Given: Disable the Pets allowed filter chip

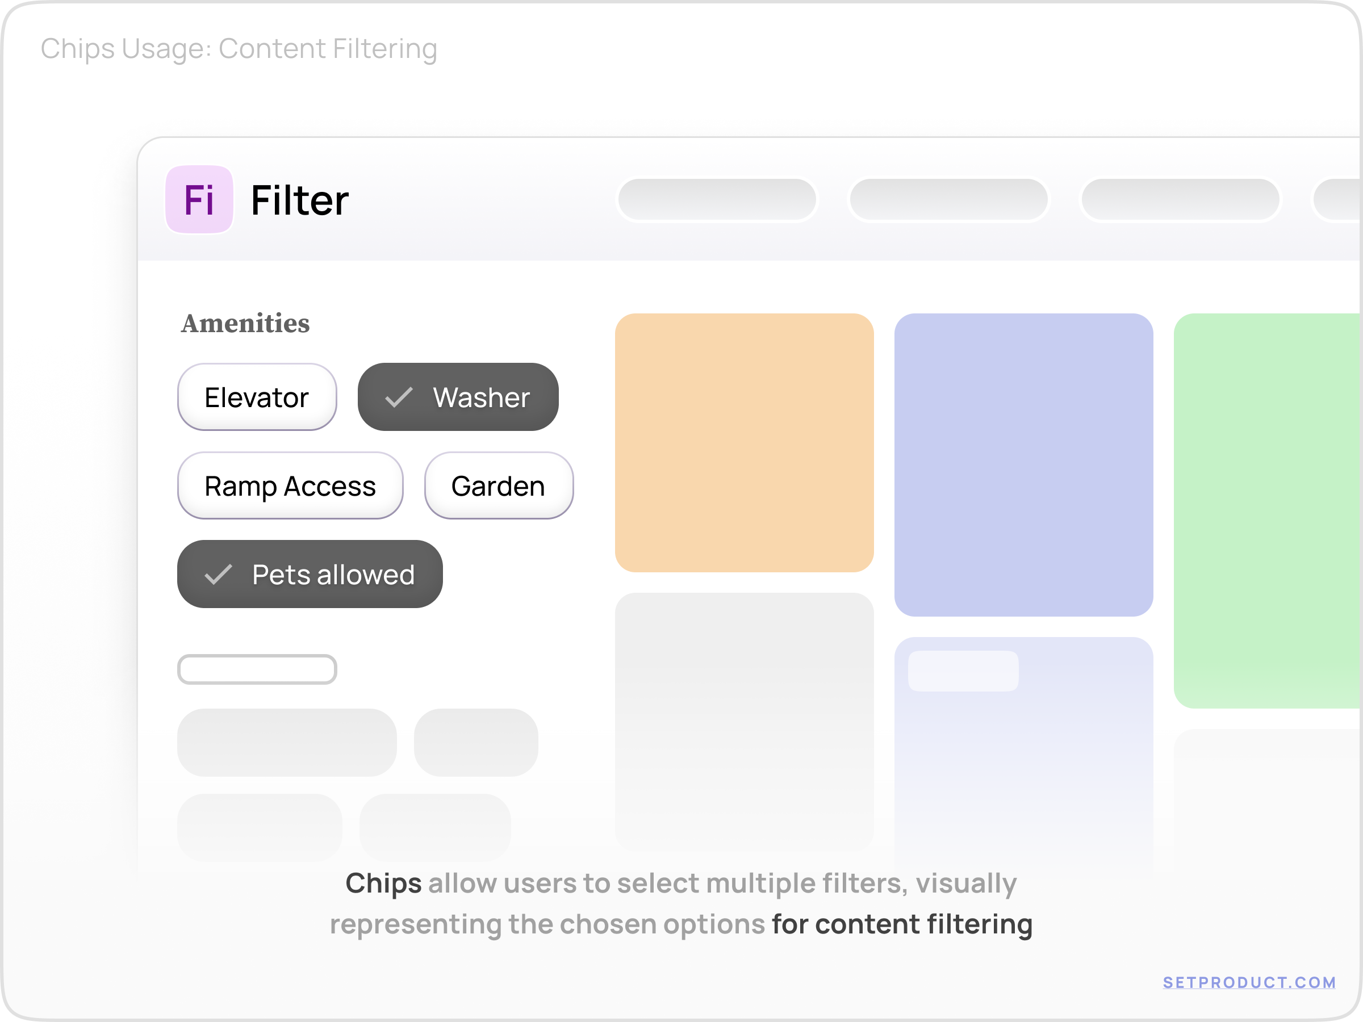Looking at the screenshot, I should [x=310, y=574].
